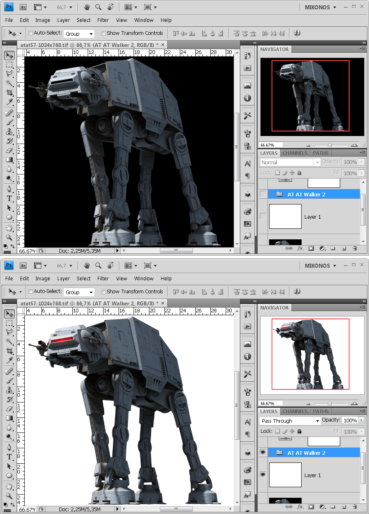Select Crop tool in black-background document window
This screenshot has width=369, height=514.
tap(9, 92)
